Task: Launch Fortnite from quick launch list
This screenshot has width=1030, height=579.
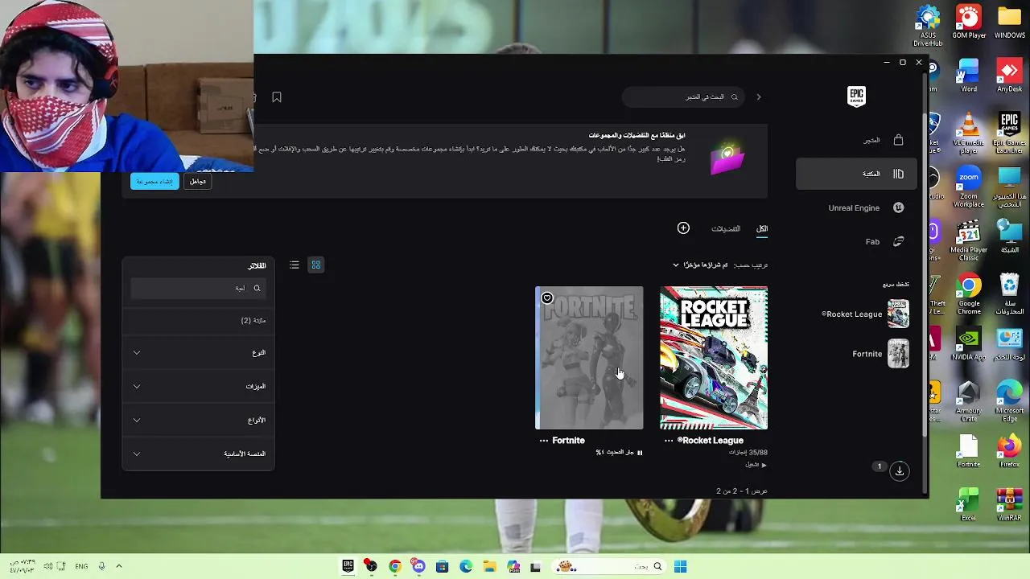Action: (880, 354)
